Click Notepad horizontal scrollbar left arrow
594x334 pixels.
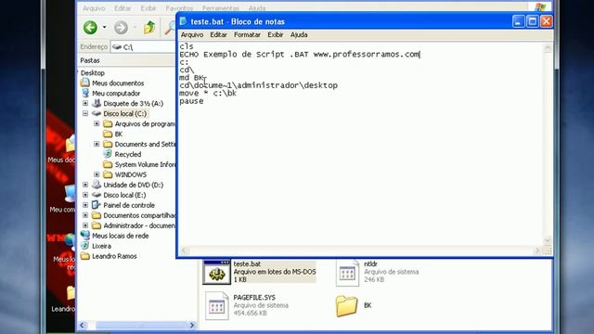184,250
